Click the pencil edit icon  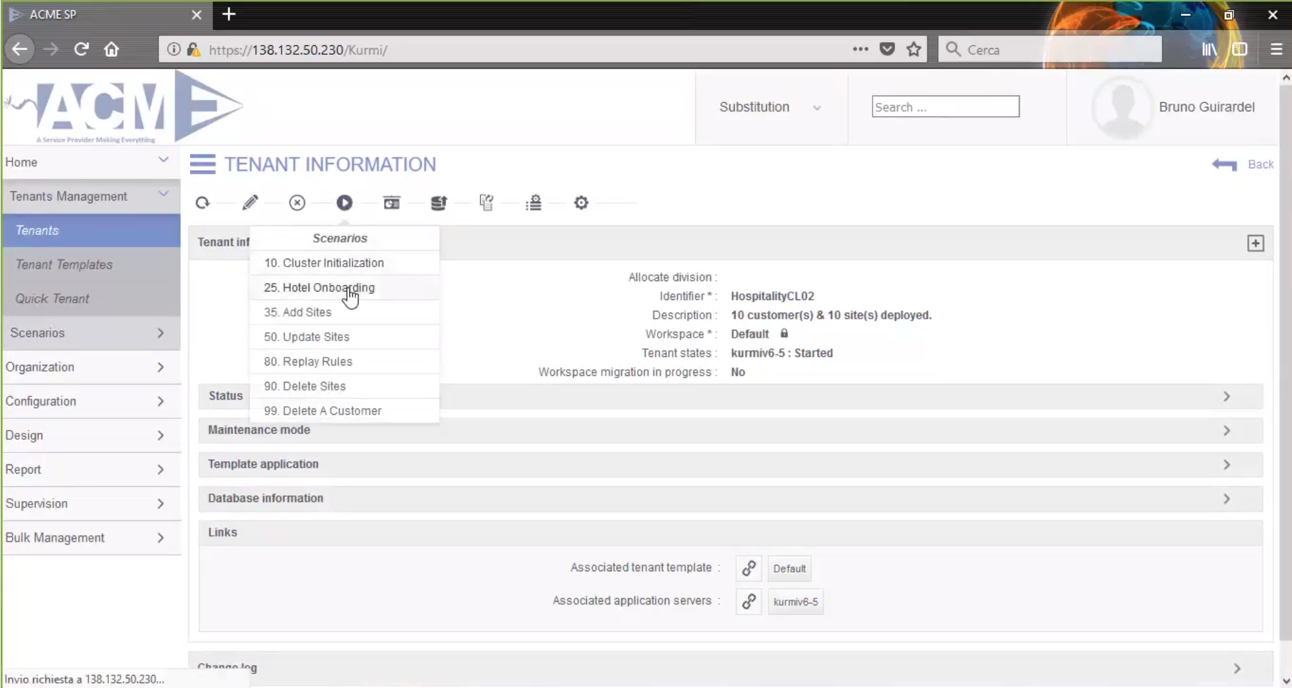point(250,203)
